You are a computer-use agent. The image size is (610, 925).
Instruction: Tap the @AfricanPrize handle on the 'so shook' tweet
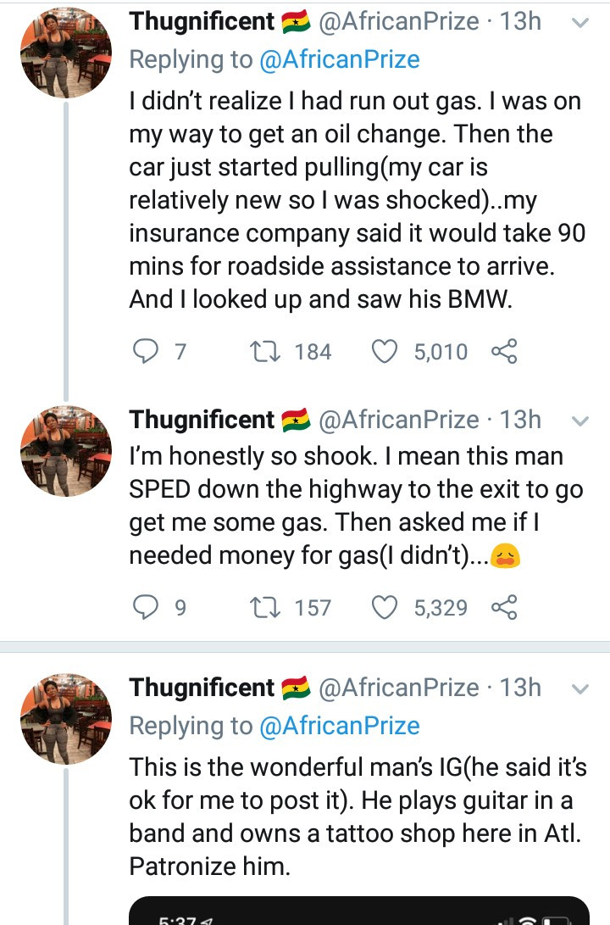(x=397, y=420)
